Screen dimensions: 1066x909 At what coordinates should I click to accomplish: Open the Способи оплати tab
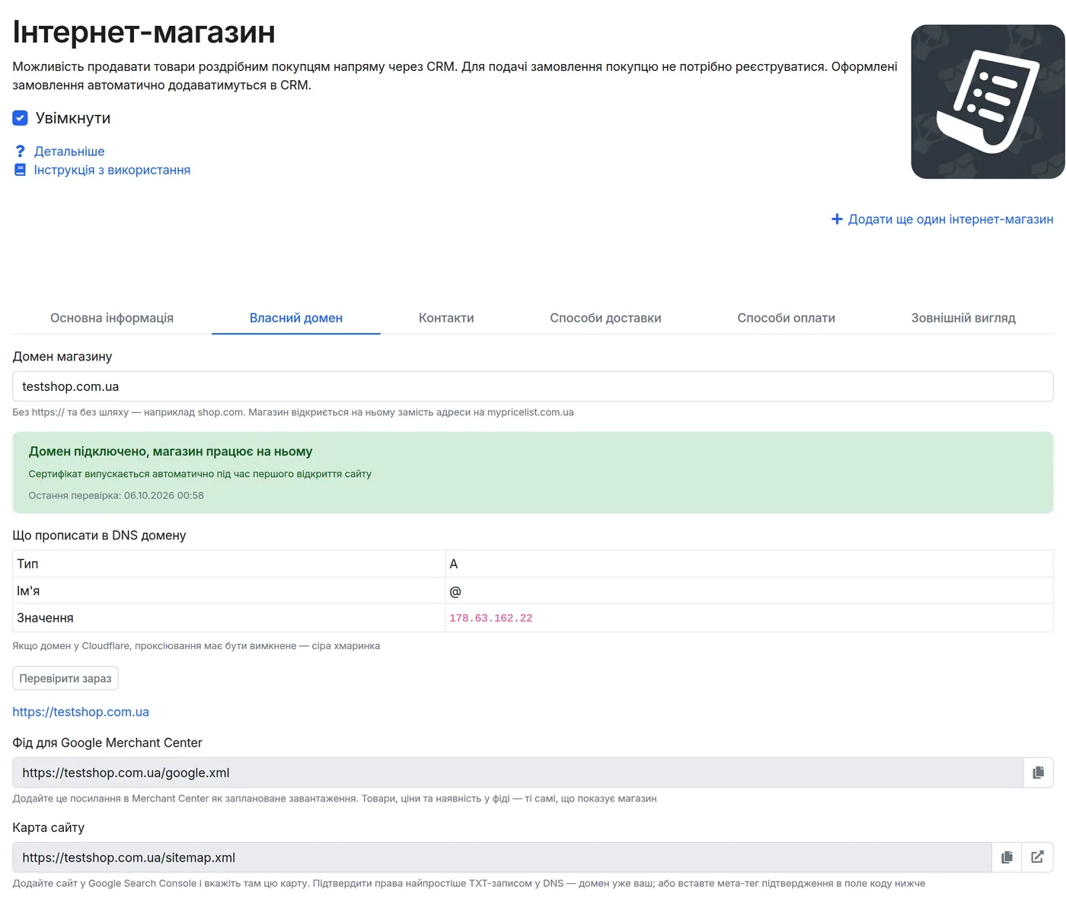click(x=786, y=318)
